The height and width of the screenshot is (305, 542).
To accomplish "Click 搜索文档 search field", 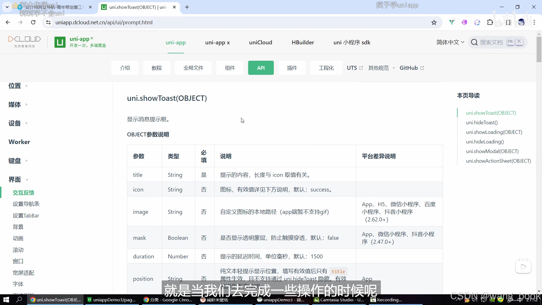I will pyautogui.click(x=497, y=42).
